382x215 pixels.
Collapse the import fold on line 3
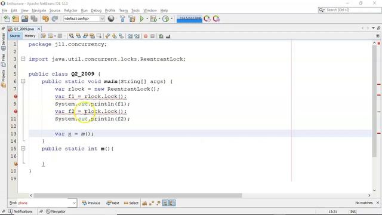(23, 59)
